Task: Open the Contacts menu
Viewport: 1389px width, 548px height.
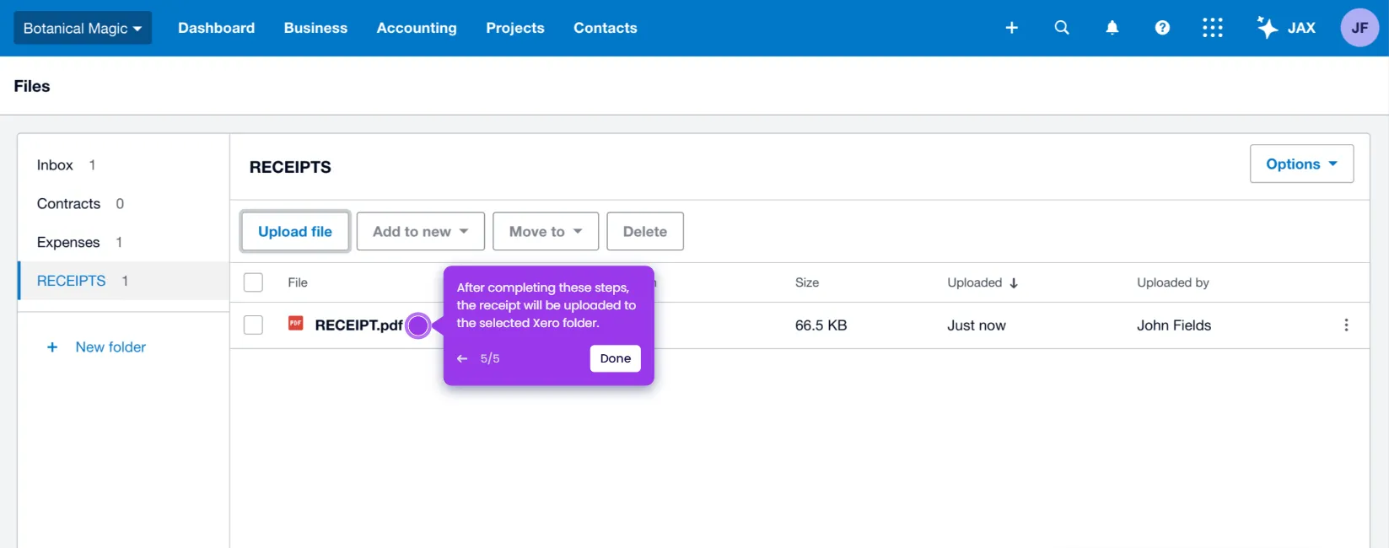Action: pos(606,28)
